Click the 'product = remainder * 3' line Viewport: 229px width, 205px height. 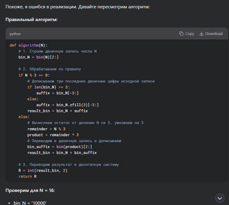pyautogui.click(x=53, y=135)
